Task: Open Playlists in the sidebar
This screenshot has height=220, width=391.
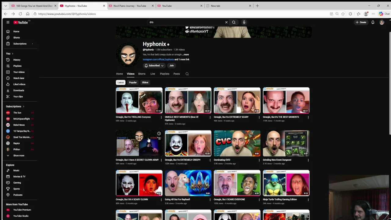Action: 17,66
